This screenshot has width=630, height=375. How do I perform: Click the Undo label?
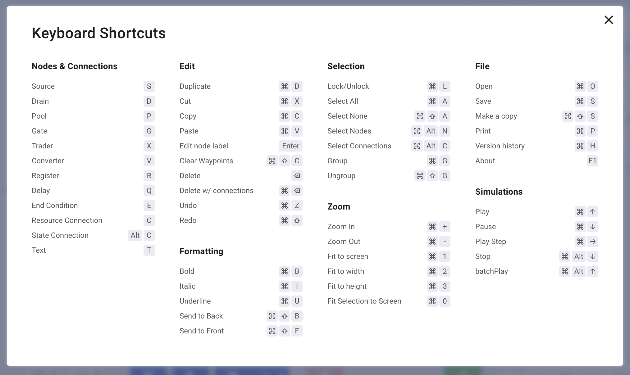(x=188, y=206)
